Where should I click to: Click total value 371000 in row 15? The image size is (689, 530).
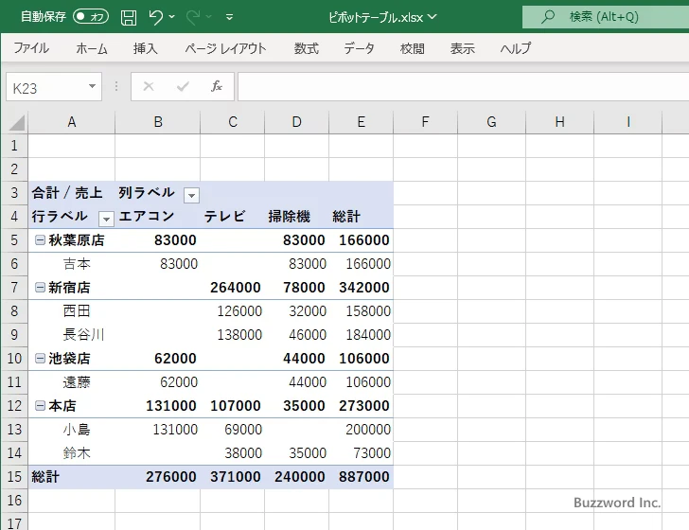point(235,476)
